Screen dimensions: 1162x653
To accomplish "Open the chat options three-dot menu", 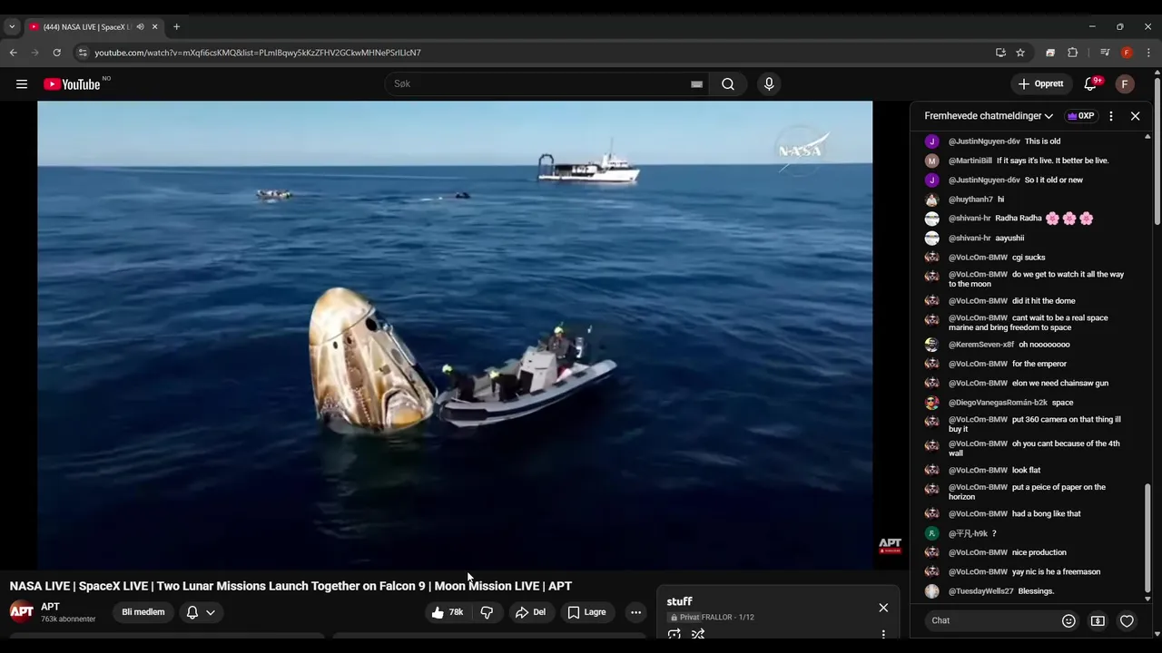I will [x=1110, y=116].
